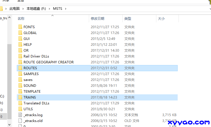Select the _xtracks.log text file icon
This screenshot has height=127, width=211.
(20, 115)
